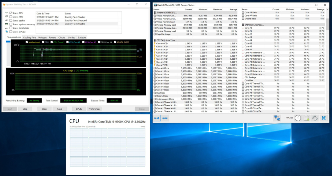Click the icon next to Virtual Memory Load

[155, 22]
